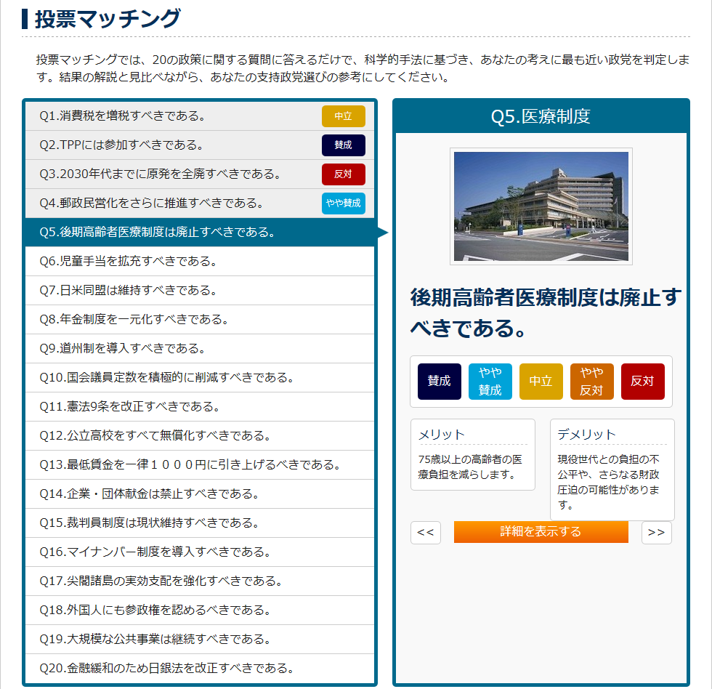The height and width of the screenshot is (689, 712).
Task: Click the メリット info box
Action: (x=473, y=454)
